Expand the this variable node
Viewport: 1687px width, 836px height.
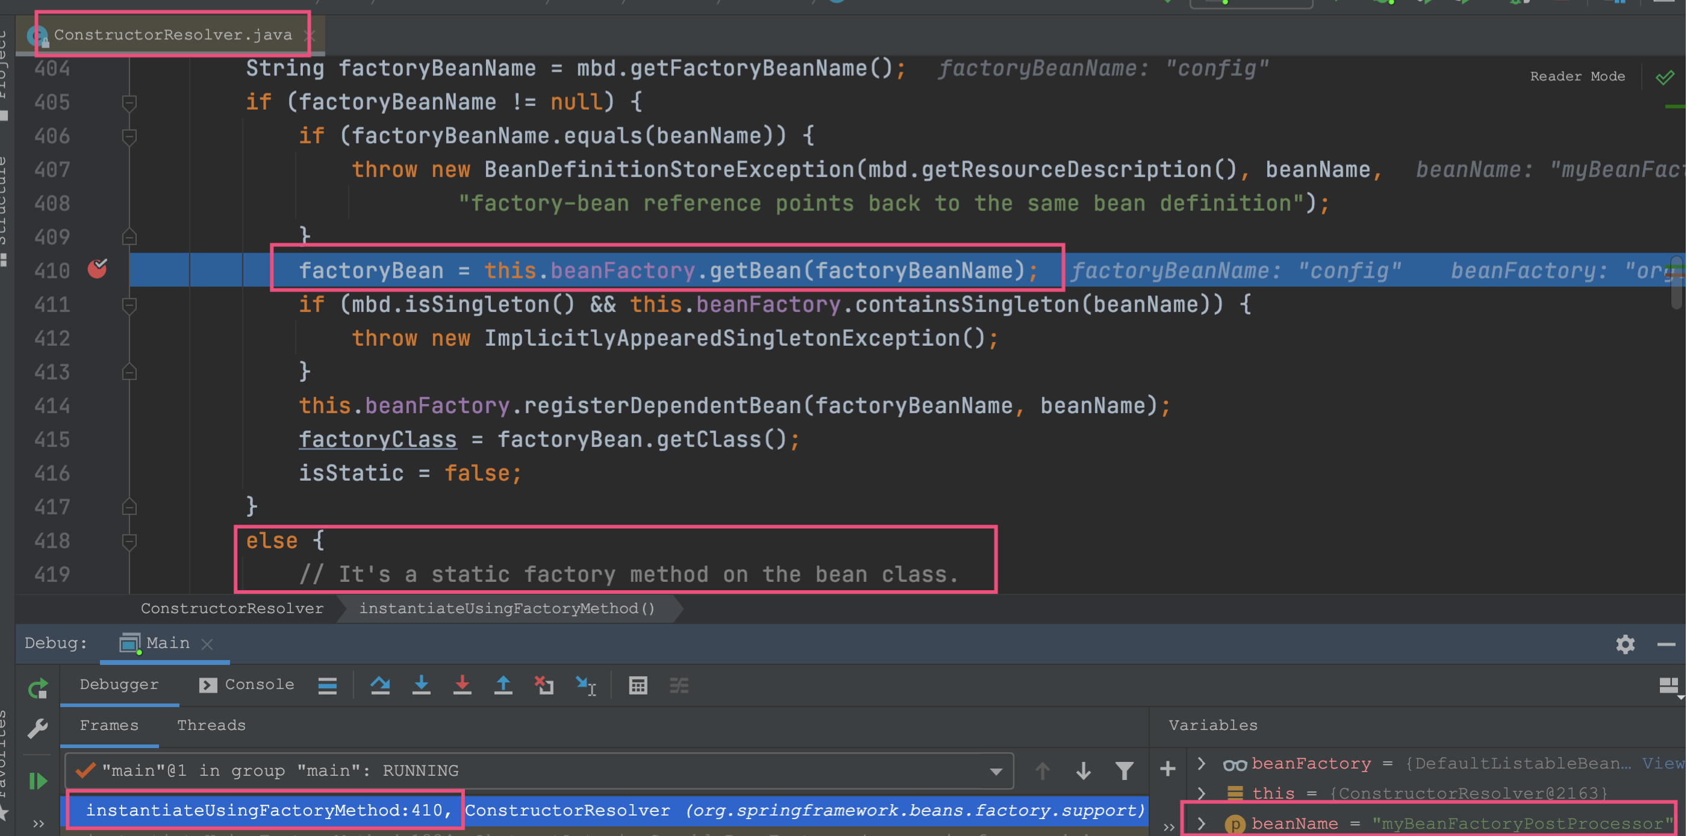point(1201,793)
